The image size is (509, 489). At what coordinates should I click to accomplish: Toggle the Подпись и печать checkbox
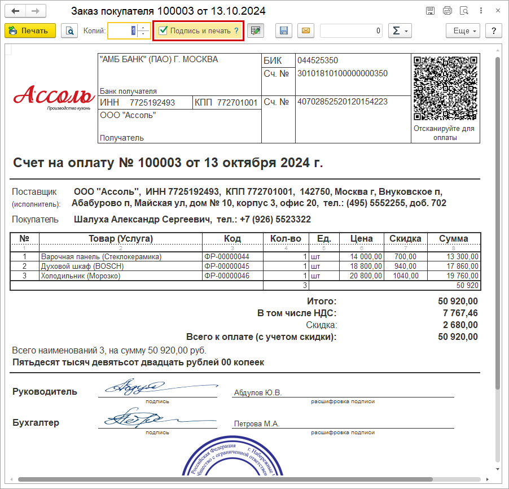pos(163,31)
